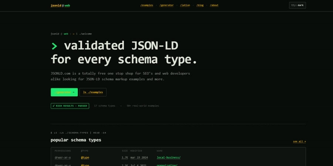Viewport: 333px width, 166px height.
Task: Open the see all link
Action: point(299,141)
